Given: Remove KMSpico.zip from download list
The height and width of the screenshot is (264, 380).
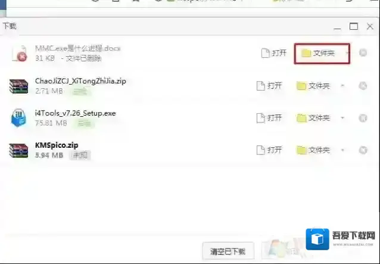Looking at the screenshot, I should point(363,150).
